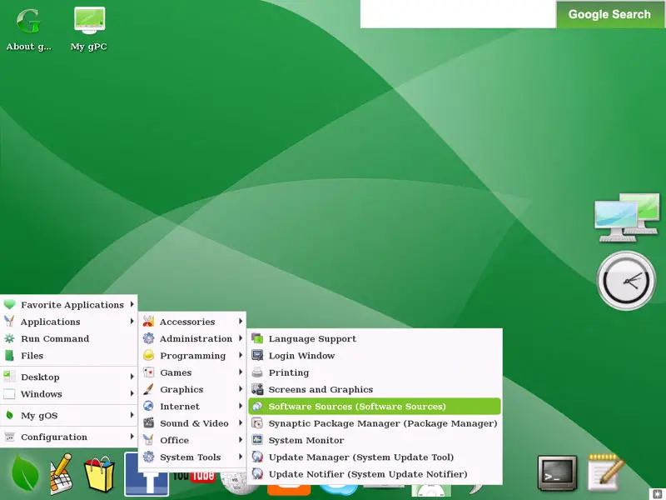Click the Update Manager icon
The image size is (666, 500).
click(257, 457)
